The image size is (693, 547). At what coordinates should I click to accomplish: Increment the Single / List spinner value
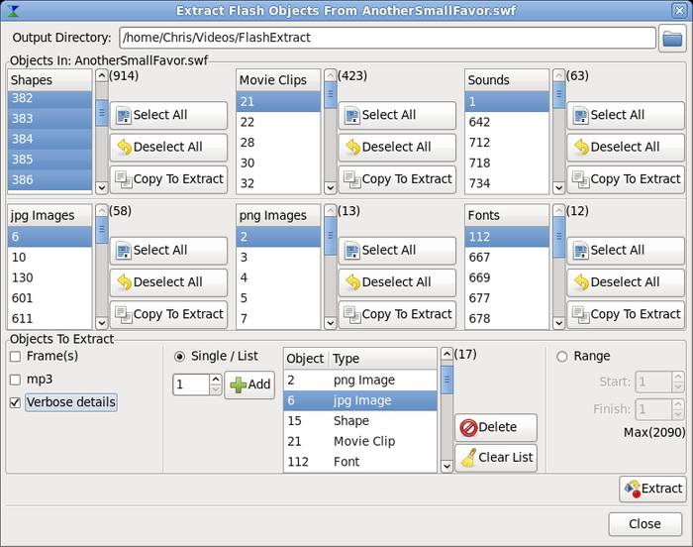(215, 380)
